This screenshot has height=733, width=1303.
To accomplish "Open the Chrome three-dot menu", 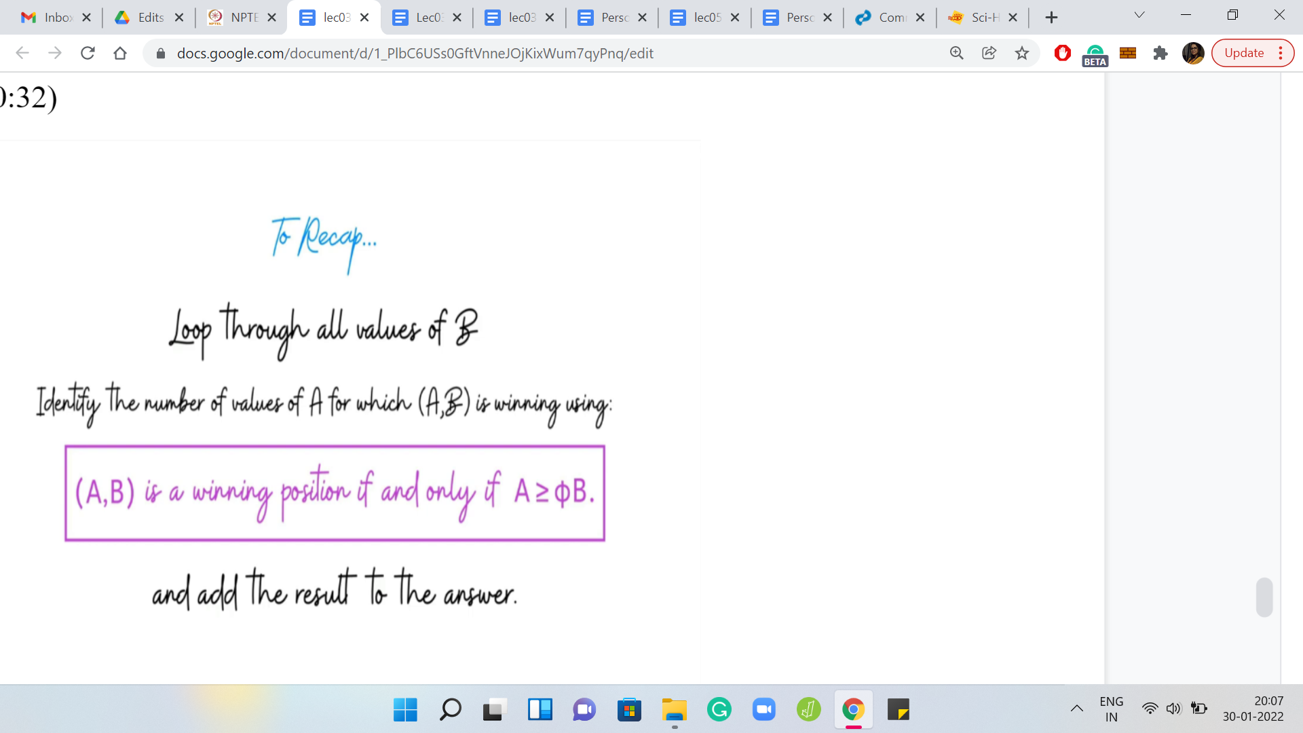I will tap(1281, 53).
